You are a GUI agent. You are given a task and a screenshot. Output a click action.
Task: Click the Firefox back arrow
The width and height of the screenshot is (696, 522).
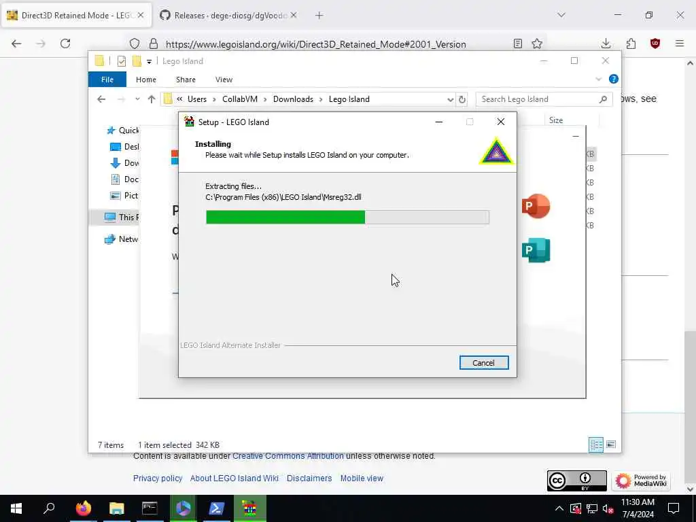tap(16, 43)
